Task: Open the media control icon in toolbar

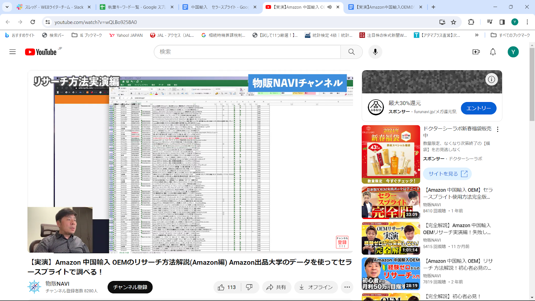Action: pos(490,22)
